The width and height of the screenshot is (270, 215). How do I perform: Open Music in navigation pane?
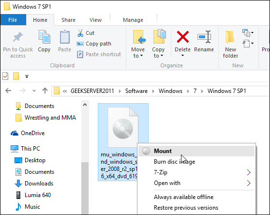click(28, 207)
